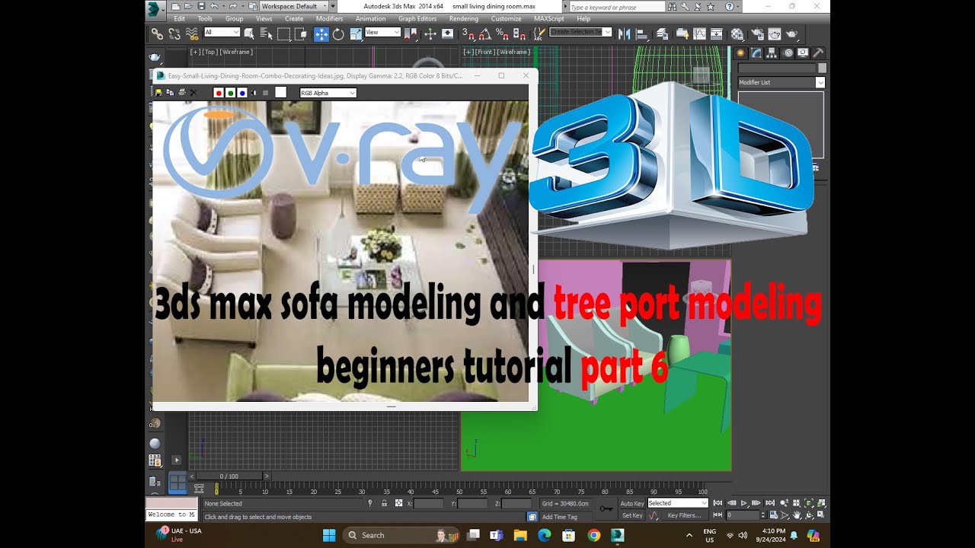Activate the Select Object tool

pyautogui.click(x=249, y=33)
